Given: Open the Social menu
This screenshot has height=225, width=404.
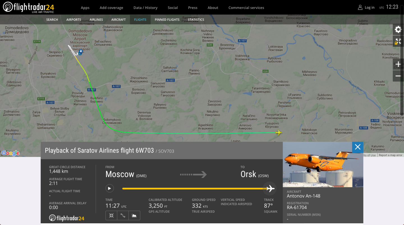Looking at the screenshot, I should (x=173, y=8).
